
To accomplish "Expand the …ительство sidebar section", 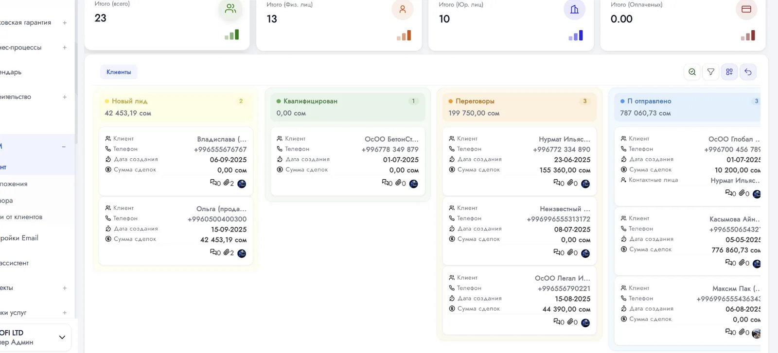I will pos(65,97).
